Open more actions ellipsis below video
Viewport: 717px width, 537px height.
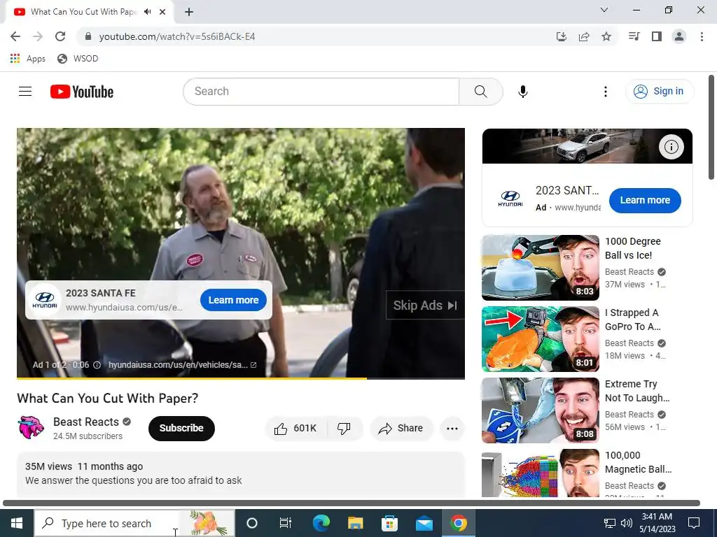pos(452,429)
